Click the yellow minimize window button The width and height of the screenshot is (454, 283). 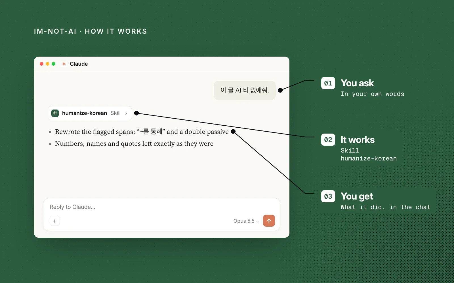(48, 64)
